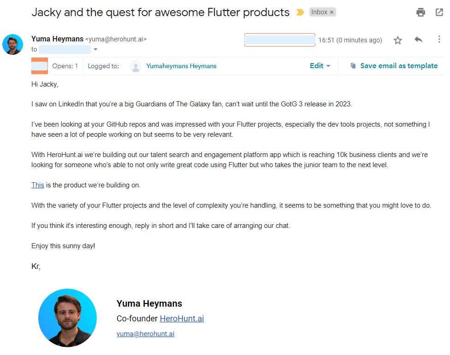450x355 pixels.
Task: Expand recipient details arrow
Action: coord(95,49)
